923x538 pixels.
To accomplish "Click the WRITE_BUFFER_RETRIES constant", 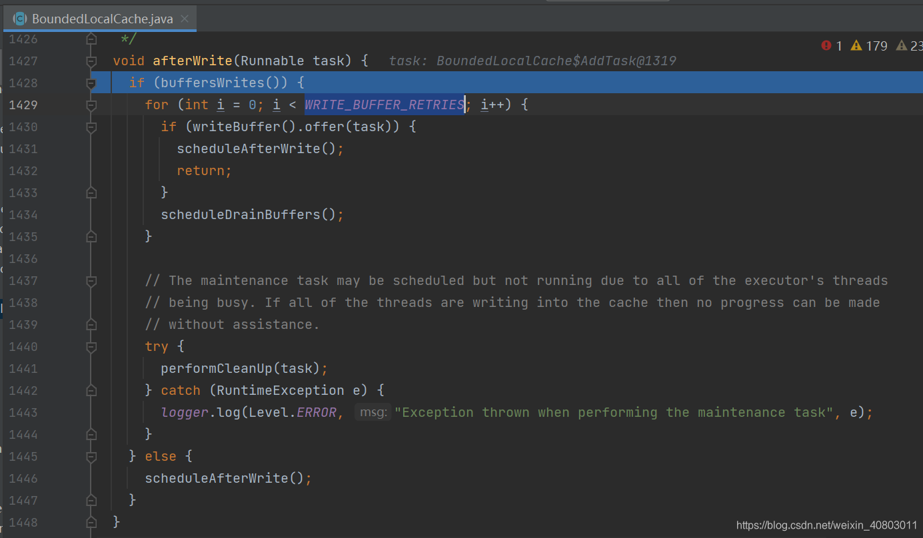I will (385, 105).
